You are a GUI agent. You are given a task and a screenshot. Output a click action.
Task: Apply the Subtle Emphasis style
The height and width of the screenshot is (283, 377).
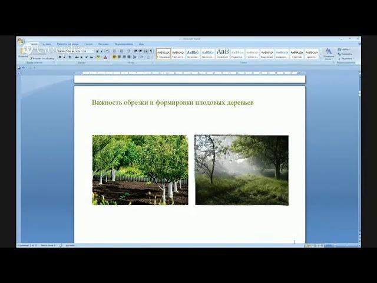[x=252, y=54]
